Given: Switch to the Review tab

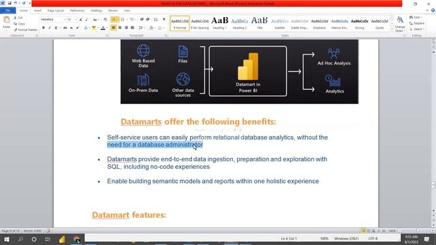Looking at the screenshot, I should (113, 10).
